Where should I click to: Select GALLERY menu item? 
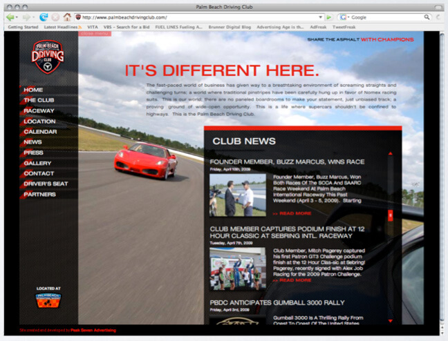(x=37, y=163)
